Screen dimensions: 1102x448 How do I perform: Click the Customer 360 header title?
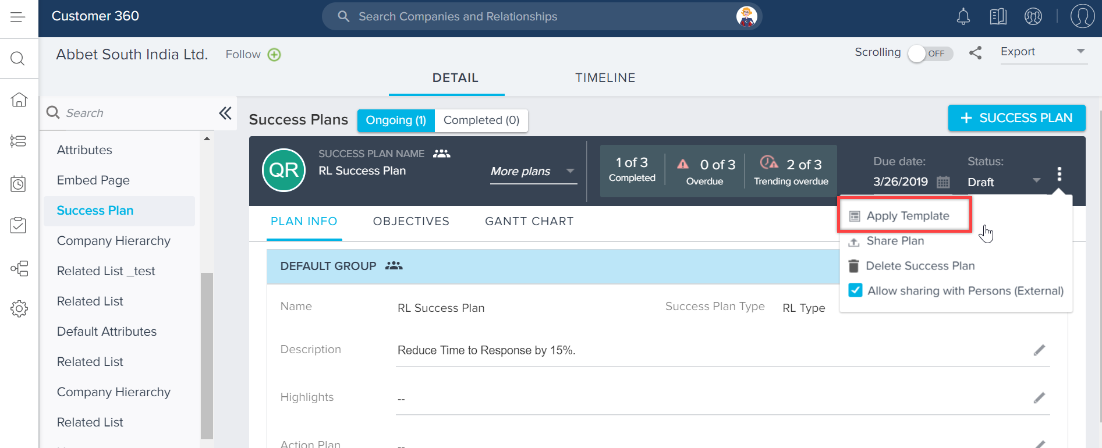[95, 16]
